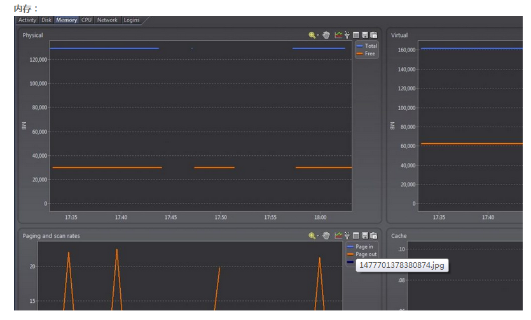Open the Network tab
531x320 pixels.
click(x=107, y=20)
